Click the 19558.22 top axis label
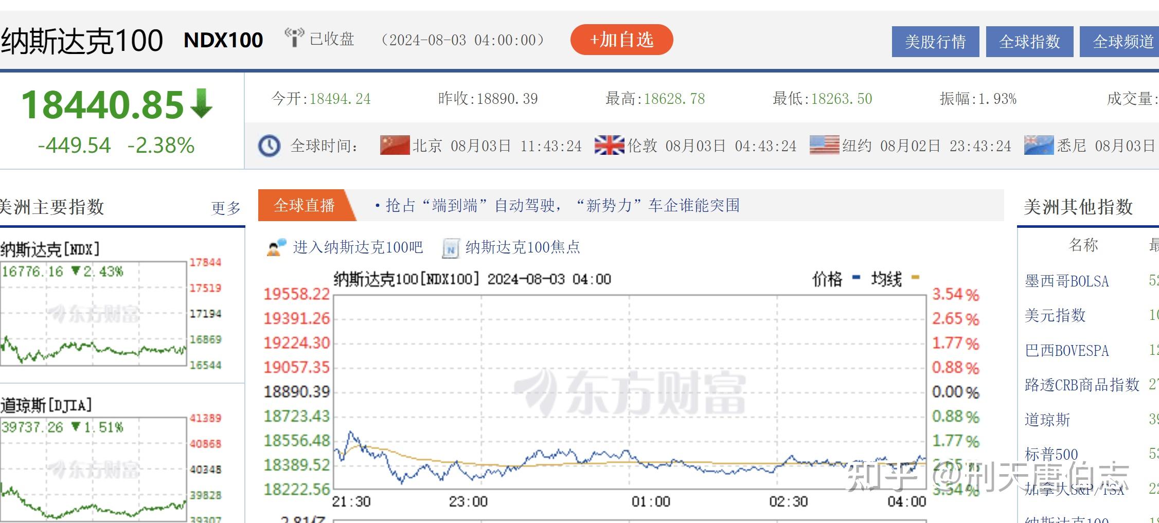The width and height of the screenshot is (1159, 523). click(x=297, y=294)
